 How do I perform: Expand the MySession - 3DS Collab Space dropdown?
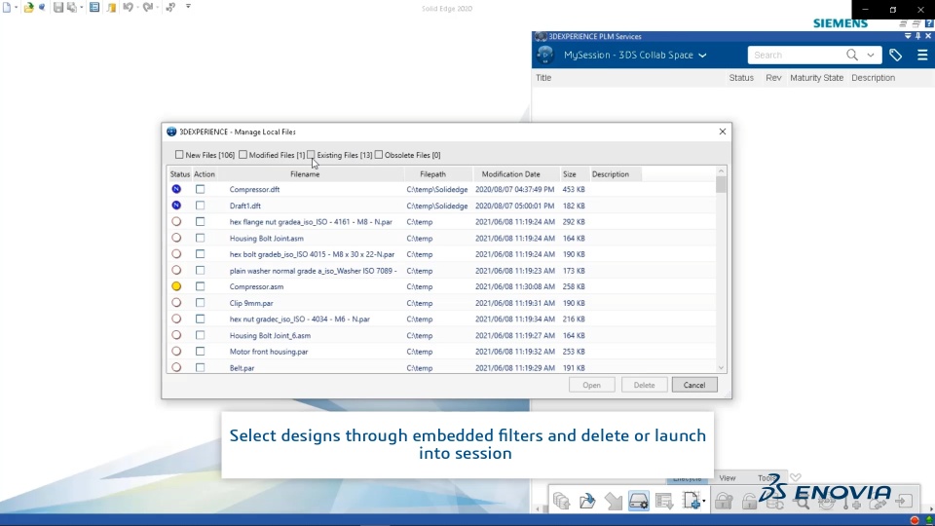coord(702,56)
